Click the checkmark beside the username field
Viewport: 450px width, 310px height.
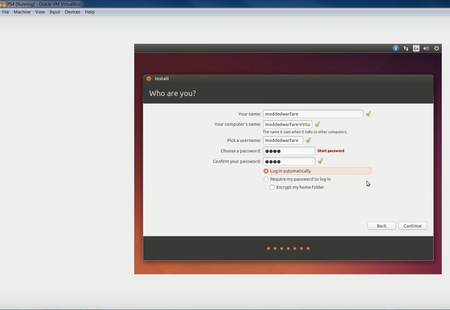308,140
